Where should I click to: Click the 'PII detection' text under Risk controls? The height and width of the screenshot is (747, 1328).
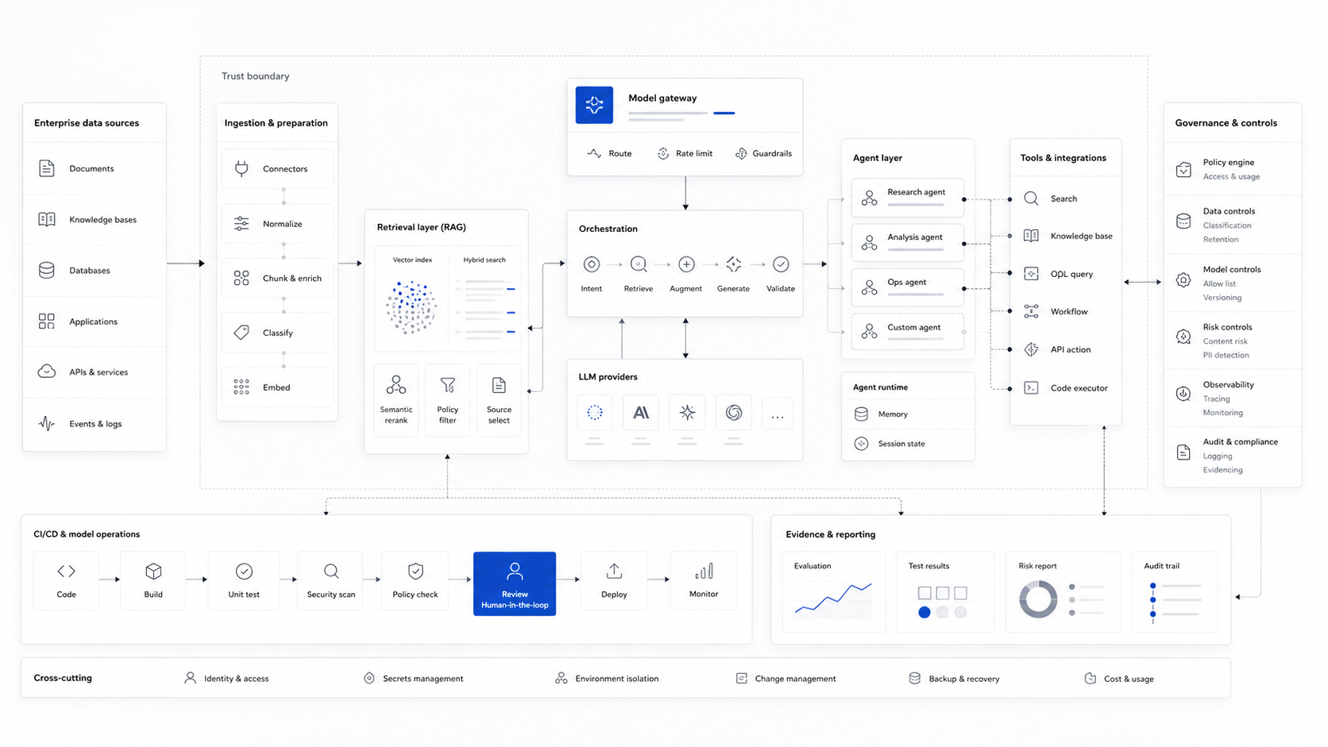(1226, 355)
